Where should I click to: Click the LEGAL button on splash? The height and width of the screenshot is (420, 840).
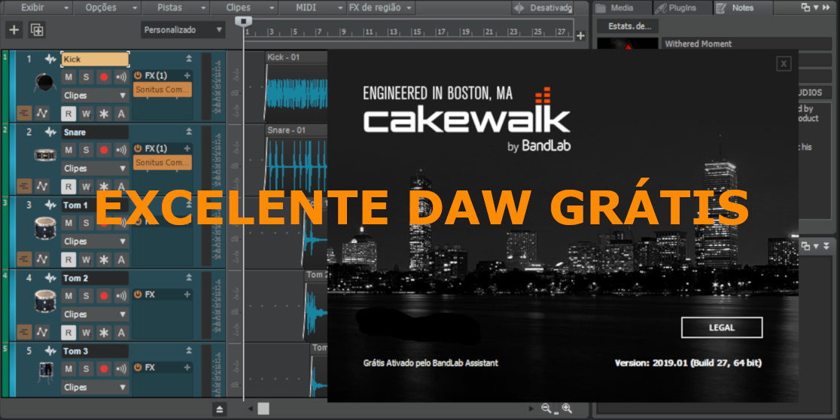click(722, 327)
